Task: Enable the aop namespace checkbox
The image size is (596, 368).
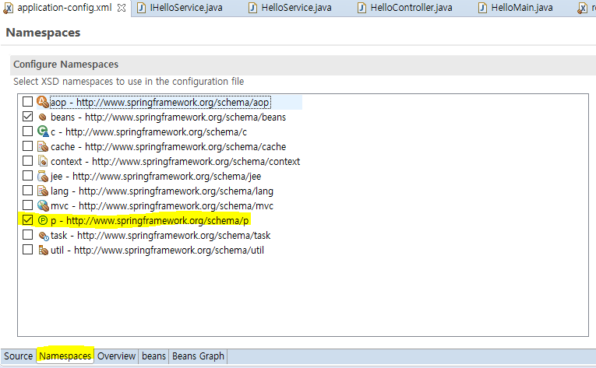Action: click(x=27, y=102)
